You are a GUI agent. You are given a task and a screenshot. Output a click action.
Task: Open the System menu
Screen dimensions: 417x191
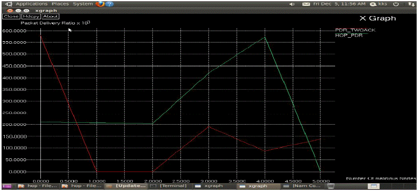click(x=83, y=4)
